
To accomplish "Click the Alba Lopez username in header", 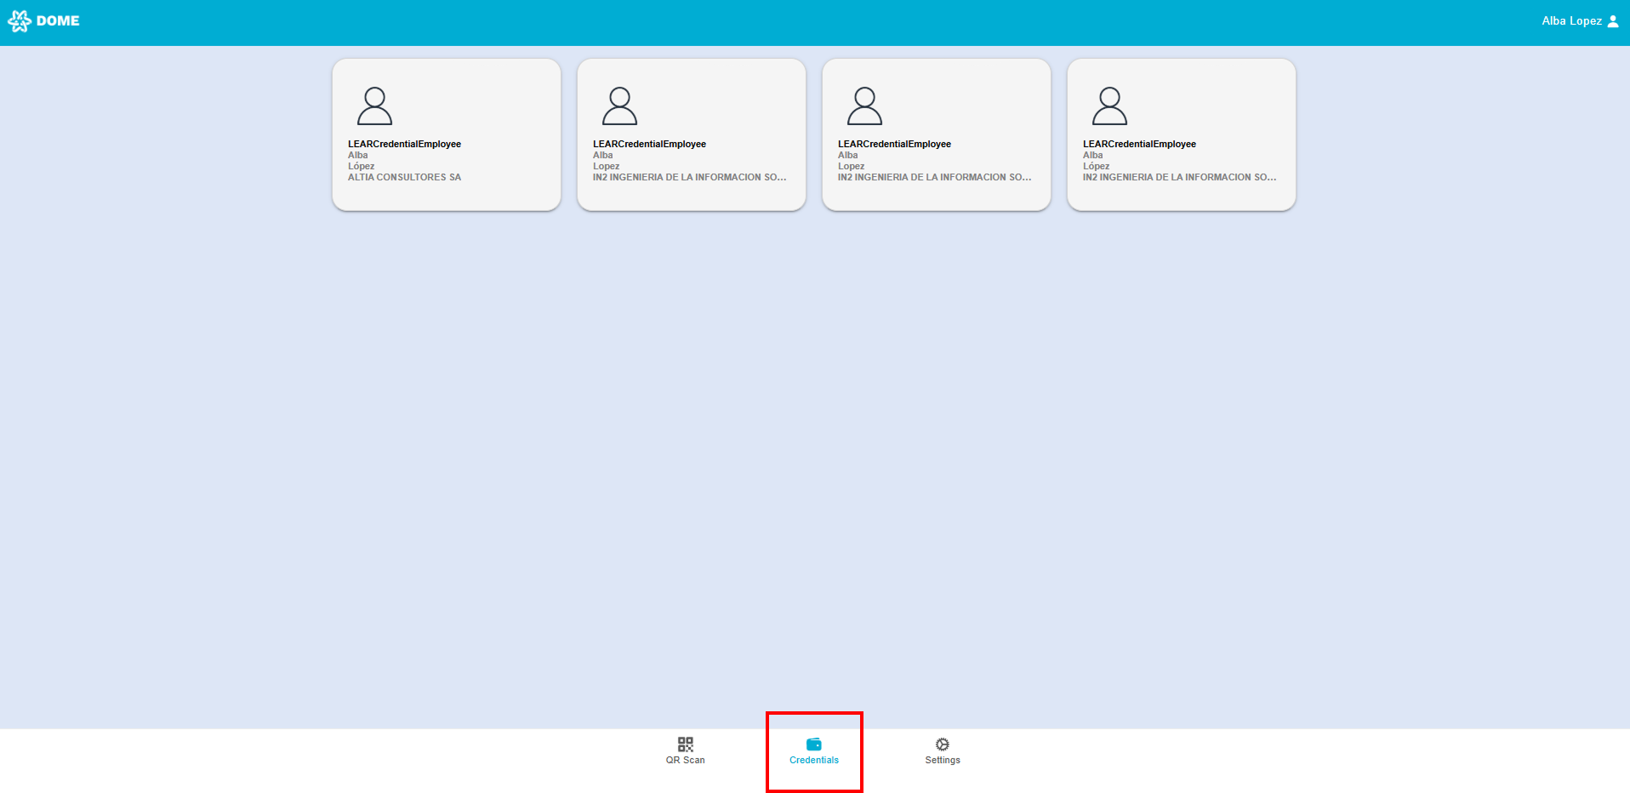I will click(x=1570, y=21).
